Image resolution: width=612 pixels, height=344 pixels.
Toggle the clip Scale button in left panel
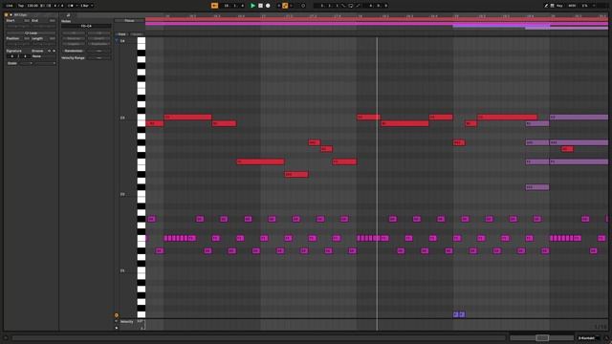(12, 63)
